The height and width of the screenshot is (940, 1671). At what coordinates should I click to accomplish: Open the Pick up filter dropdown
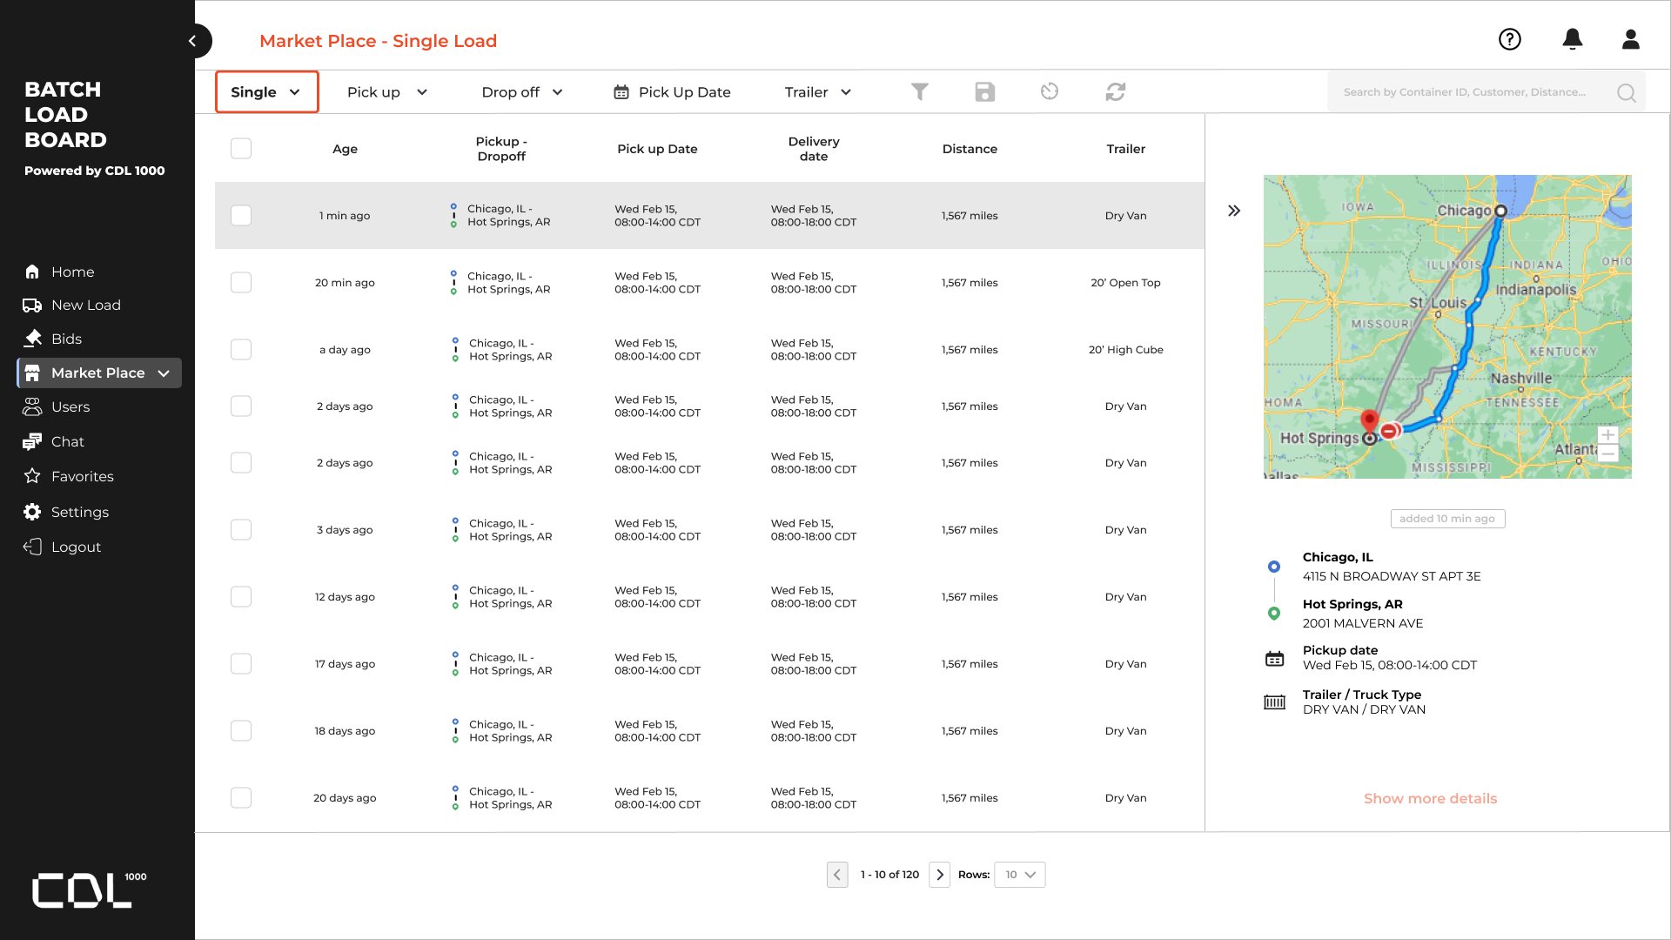(387, 92)
